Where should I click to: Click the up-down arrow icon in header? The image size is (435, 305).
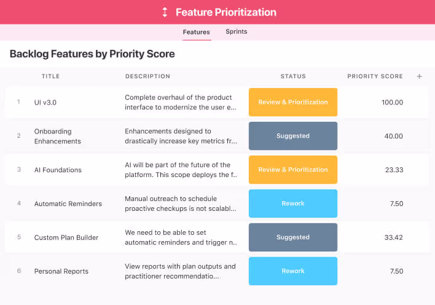click(165, 12)
